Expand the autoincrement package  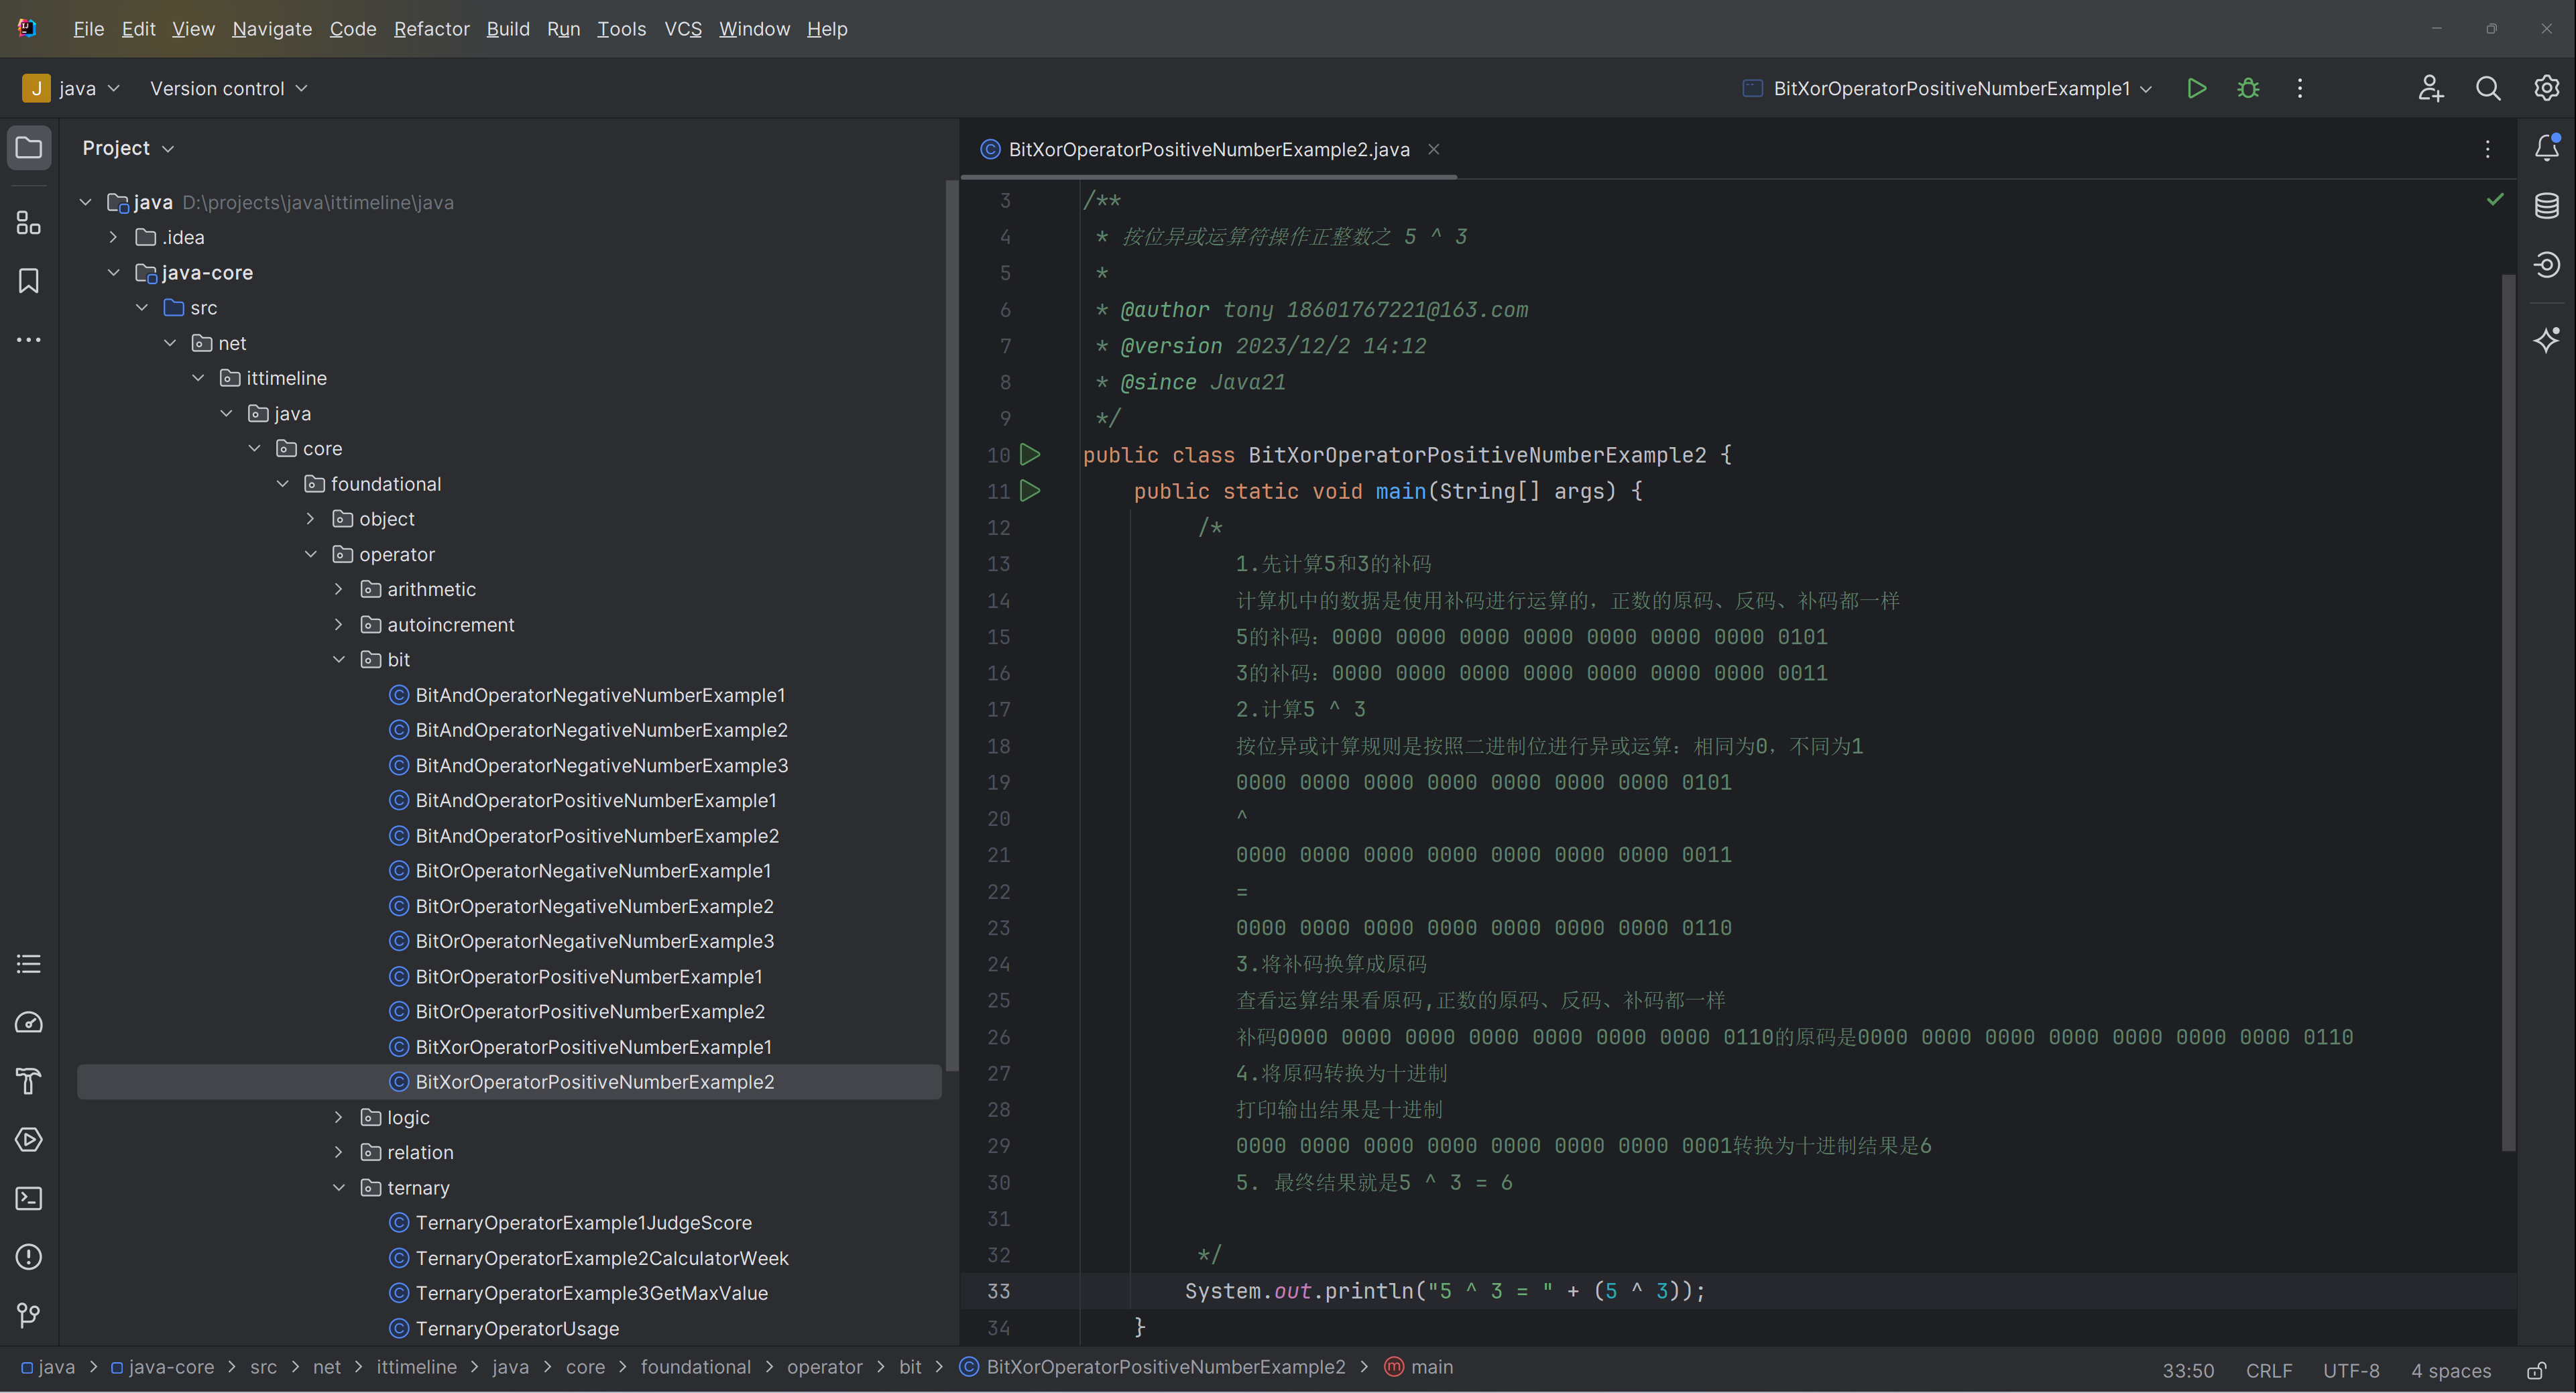[338, 624]
